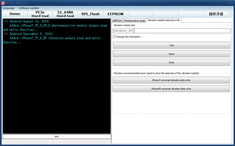Open the PCIe Hard tool section

coord(40,14)
